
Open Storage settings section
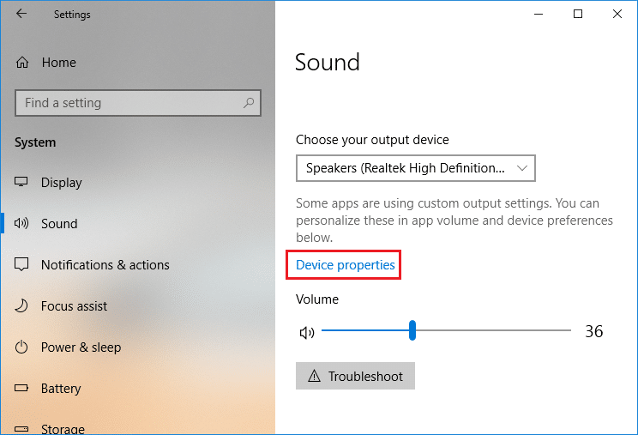(x=63, y=428)
